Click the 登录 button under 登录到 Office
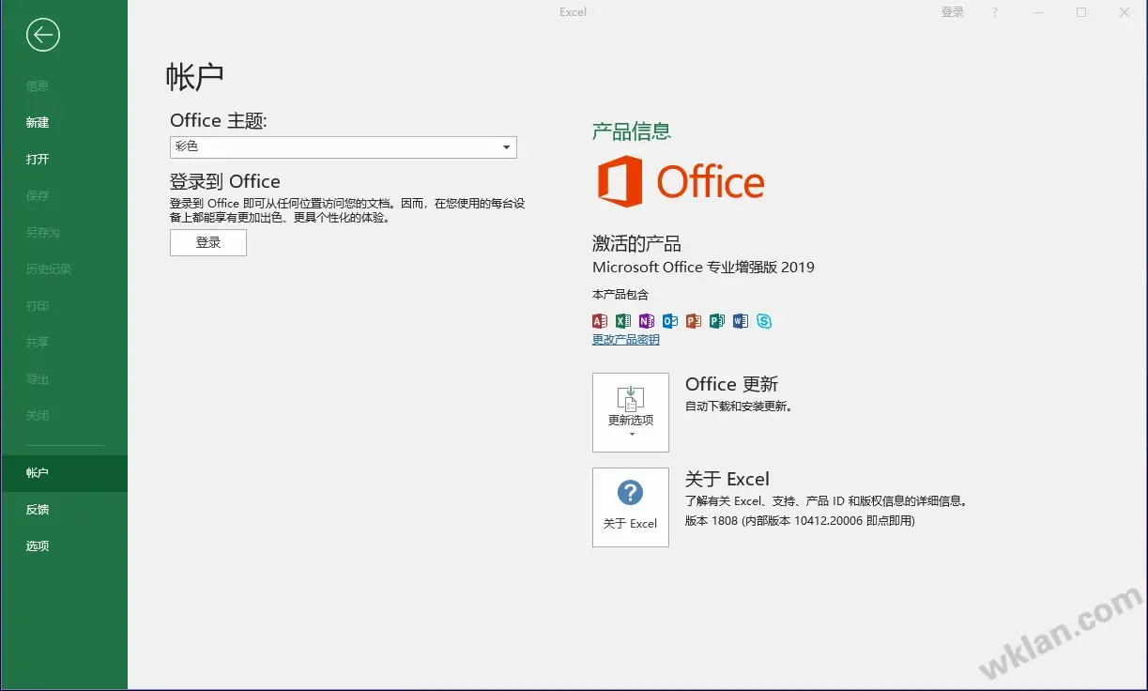The width and height of the screenshot is (1148, 691). [208, 243]
